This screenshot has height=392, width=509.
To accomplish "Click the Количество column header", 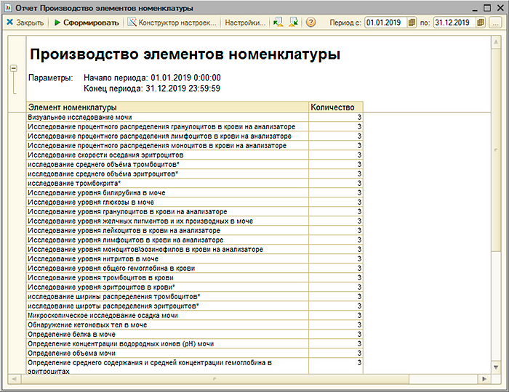I will [x=336, y=107].
